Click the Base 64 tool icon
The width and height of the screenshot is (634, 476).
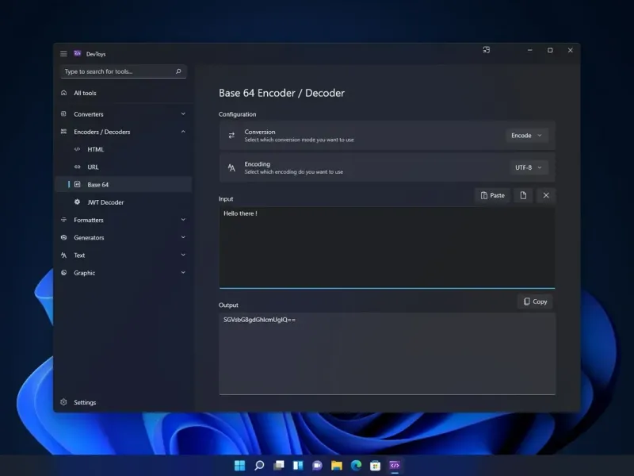pos(77,184)
